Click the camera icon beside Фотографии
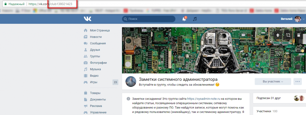Image resolution: width=306 pixels, height=115 pixels. pos(85,63)
